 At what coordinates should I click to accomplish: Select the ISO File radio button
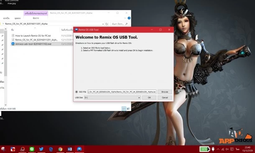tap(76, 92)
